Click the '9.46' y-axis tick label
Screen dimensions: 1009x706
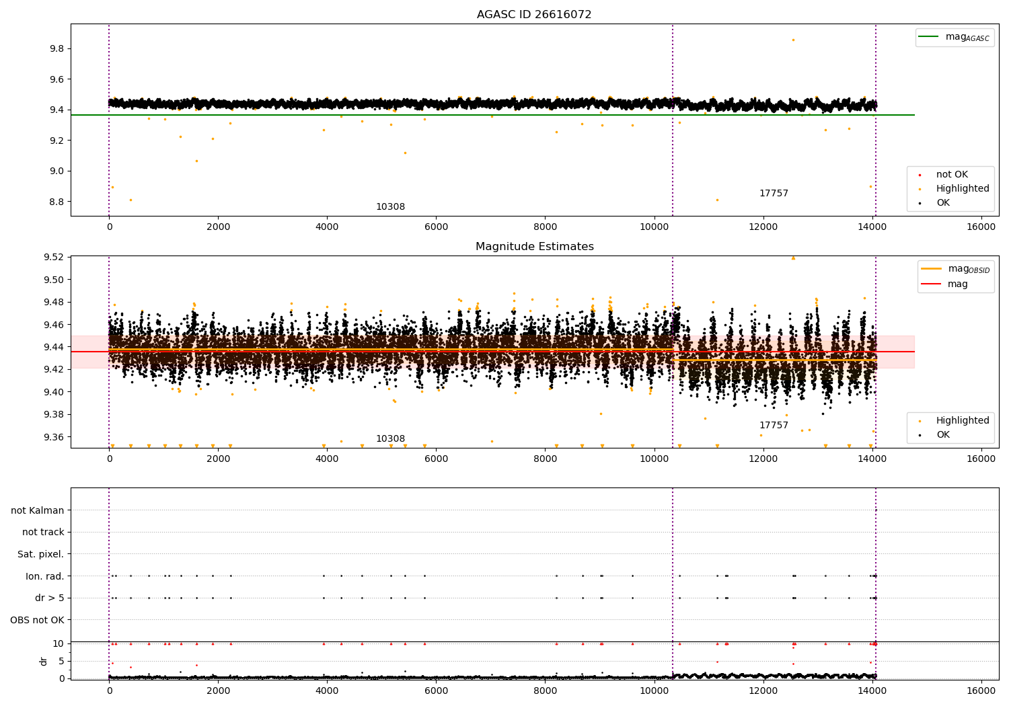pos(54,325)
